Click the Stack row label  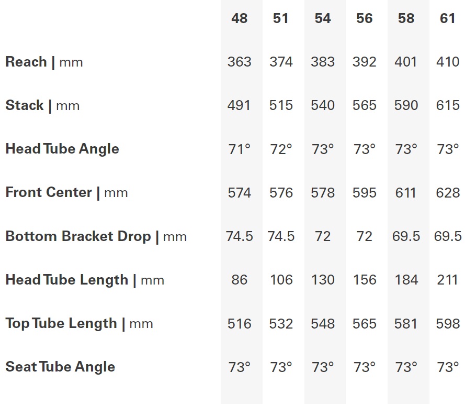point(42,105)
